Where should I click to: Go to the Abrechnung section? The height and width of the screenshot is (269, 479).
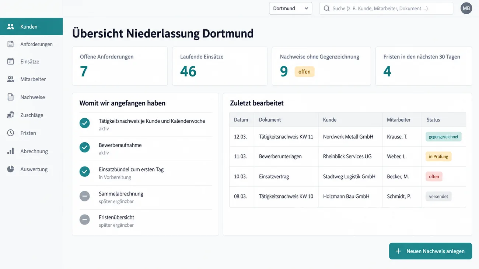pyautogui.click(x=31, y=151)
